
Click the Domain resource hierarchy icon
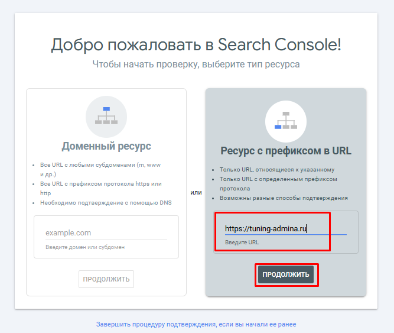(x=106, y=115)
